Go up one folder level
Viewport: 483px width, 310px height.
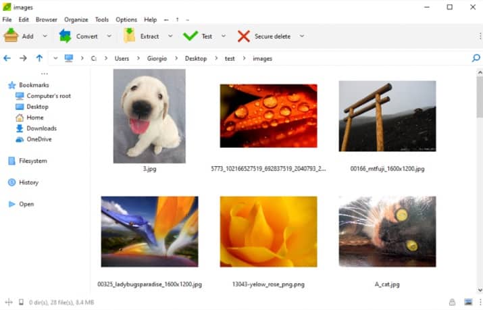point(39,59)
